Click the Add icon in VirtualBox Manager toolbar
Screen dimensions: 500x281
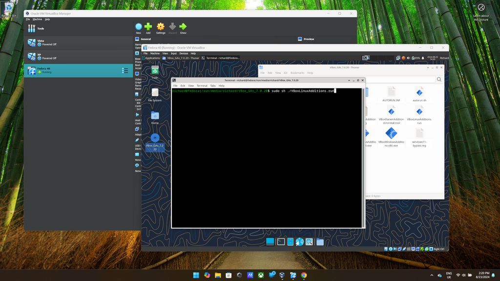148,28
